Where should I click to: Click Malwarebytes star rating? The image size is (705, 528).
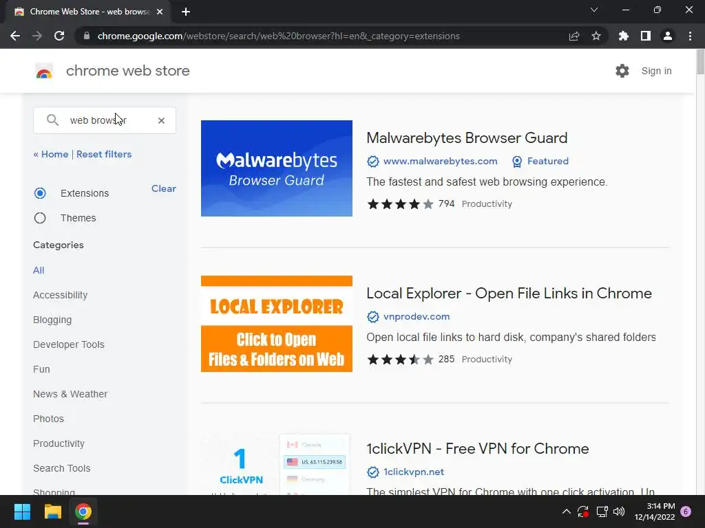tap(400, 203)
